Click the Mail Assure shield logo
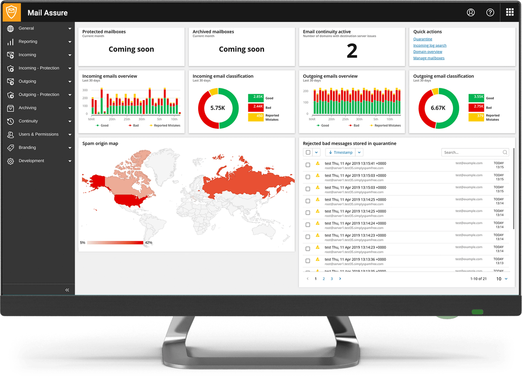Image resolution: width=522 pixels, height=377 pixels. [11, 12]
